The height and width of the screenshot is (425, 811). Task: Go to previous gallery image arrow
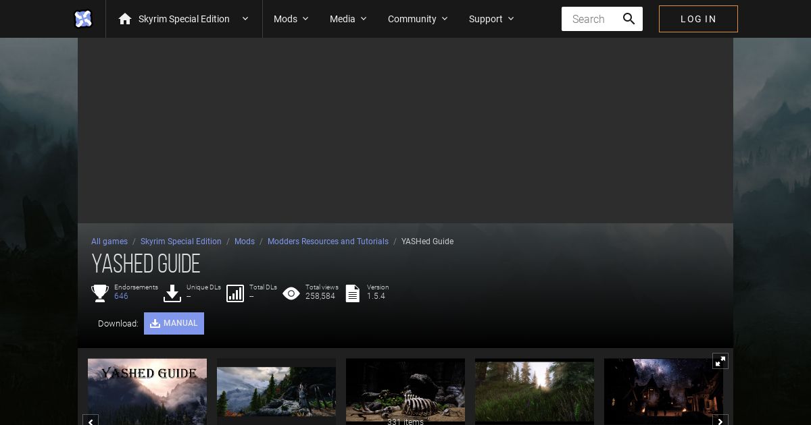(x=91, y=420)
